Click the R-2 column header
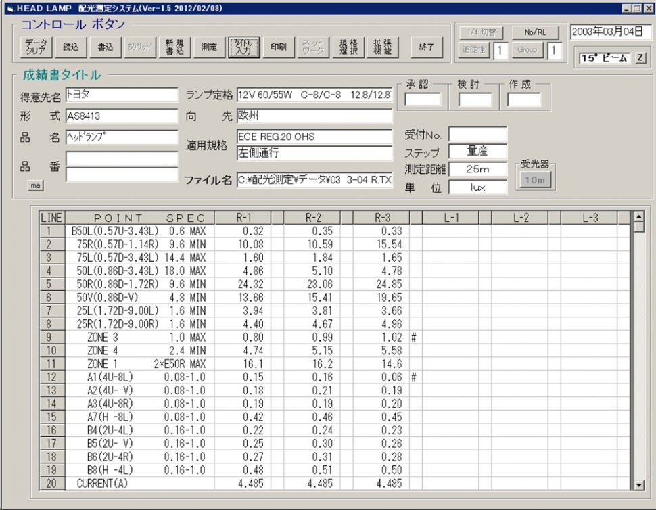656x510 pixels. 312,218
